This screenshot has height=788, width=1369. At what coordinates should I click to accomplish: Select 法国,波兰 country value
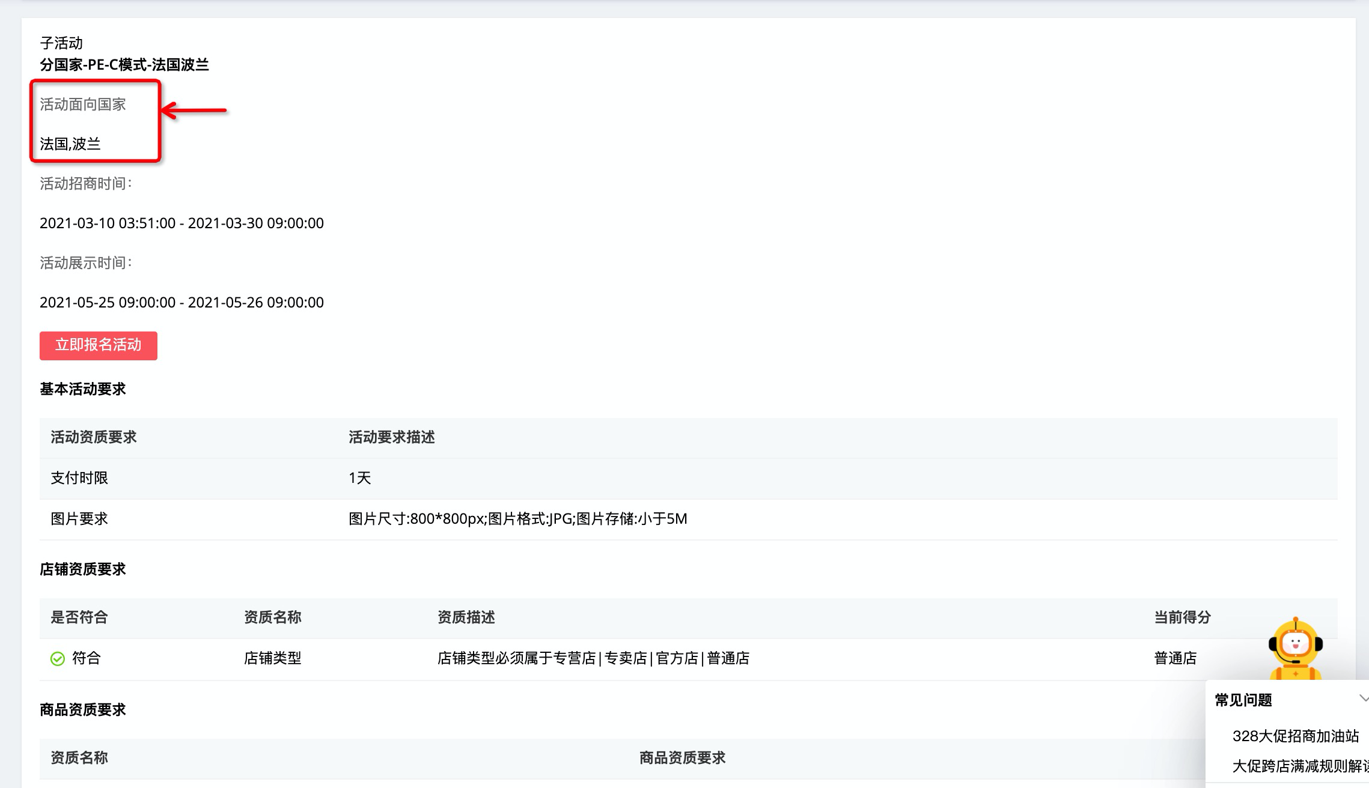point(70,144)
